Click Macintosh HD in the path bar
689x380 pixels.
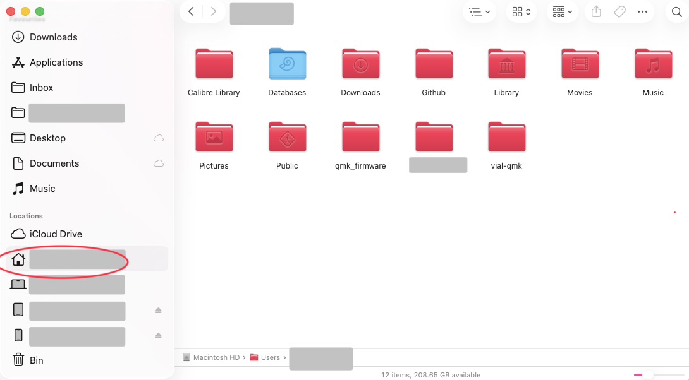click(216, 357)
